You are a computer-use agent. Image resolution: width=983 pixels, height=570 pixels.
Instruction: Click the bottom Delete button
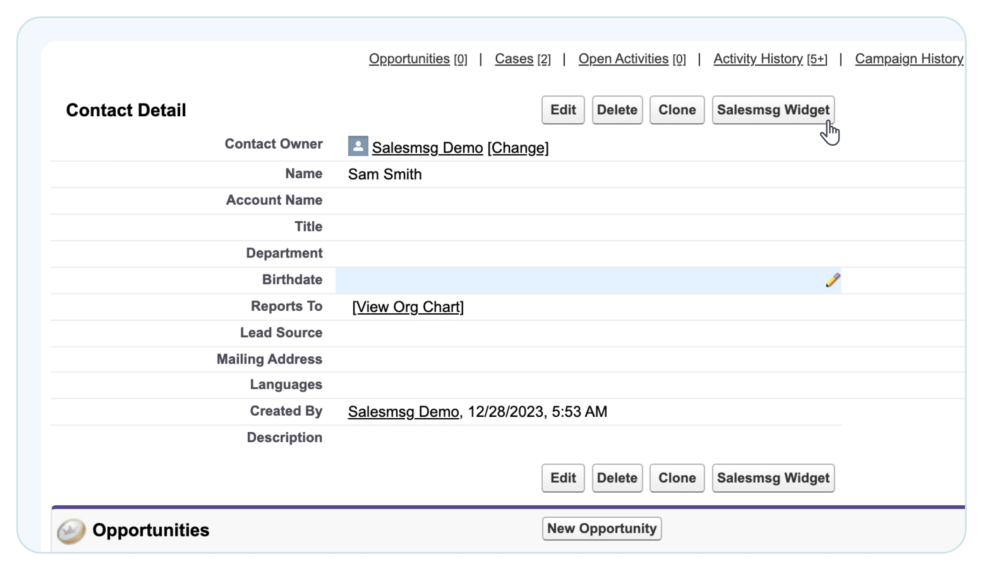[617, 478]
